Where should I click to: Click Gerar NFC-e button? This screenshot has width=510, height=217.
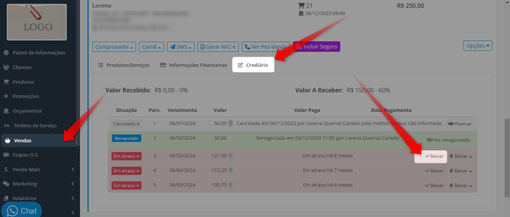[218, 47]
